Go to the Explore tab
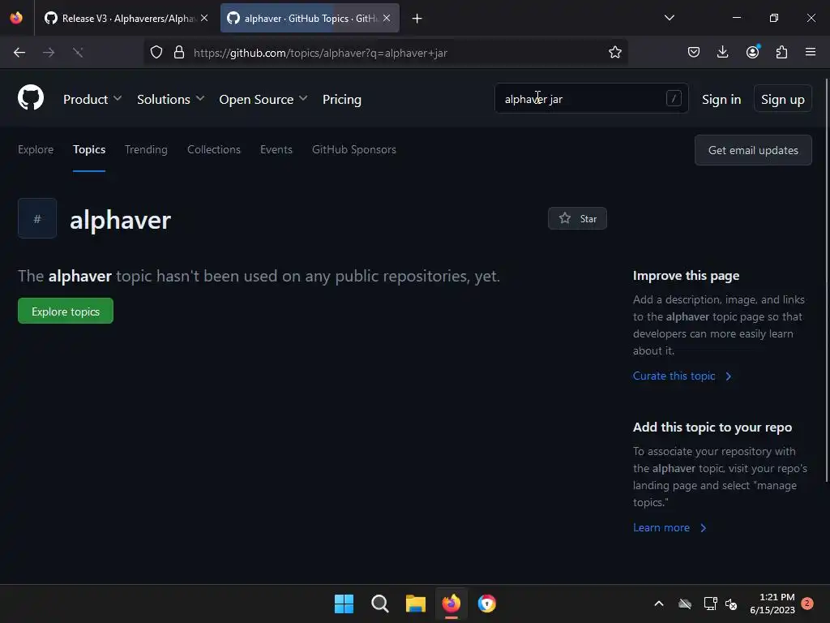Image resolution: width=830 pixels, height=623 pixels. [36, 149]
